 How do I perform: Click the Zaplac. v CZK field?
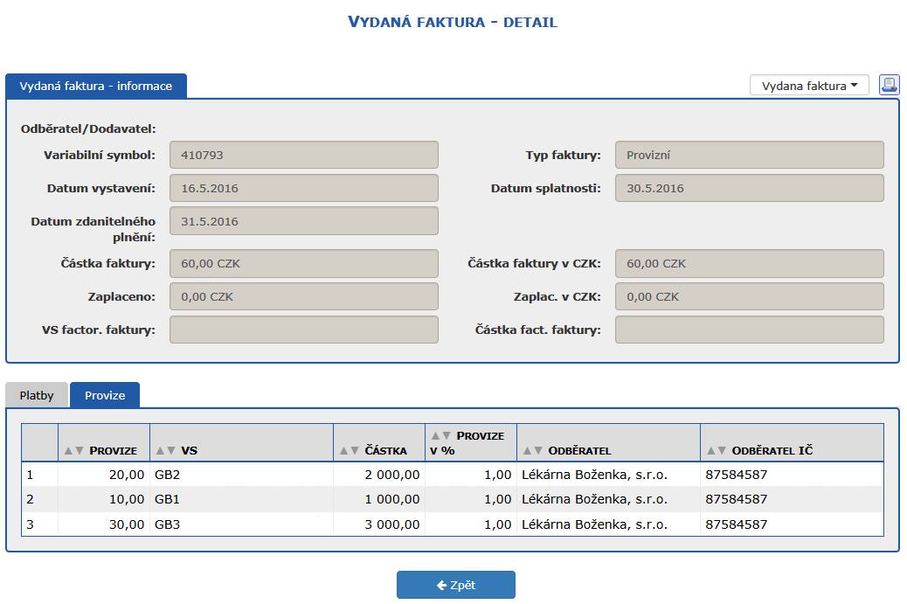[x=749, y=297]
